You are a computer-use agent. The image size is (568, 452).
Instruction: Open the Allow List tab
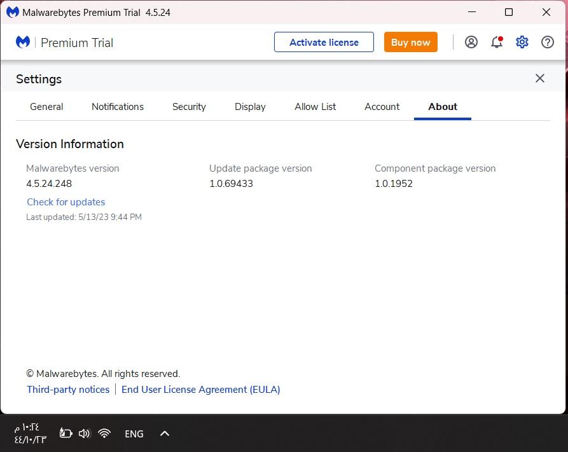(315, 107)
